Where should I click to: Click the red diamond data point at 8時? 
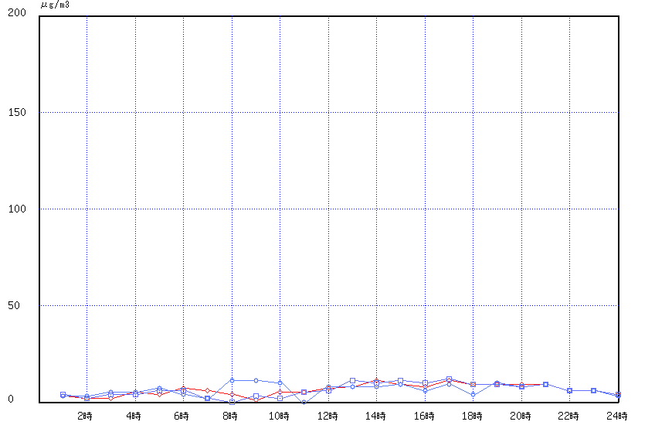tap(232, 394)
